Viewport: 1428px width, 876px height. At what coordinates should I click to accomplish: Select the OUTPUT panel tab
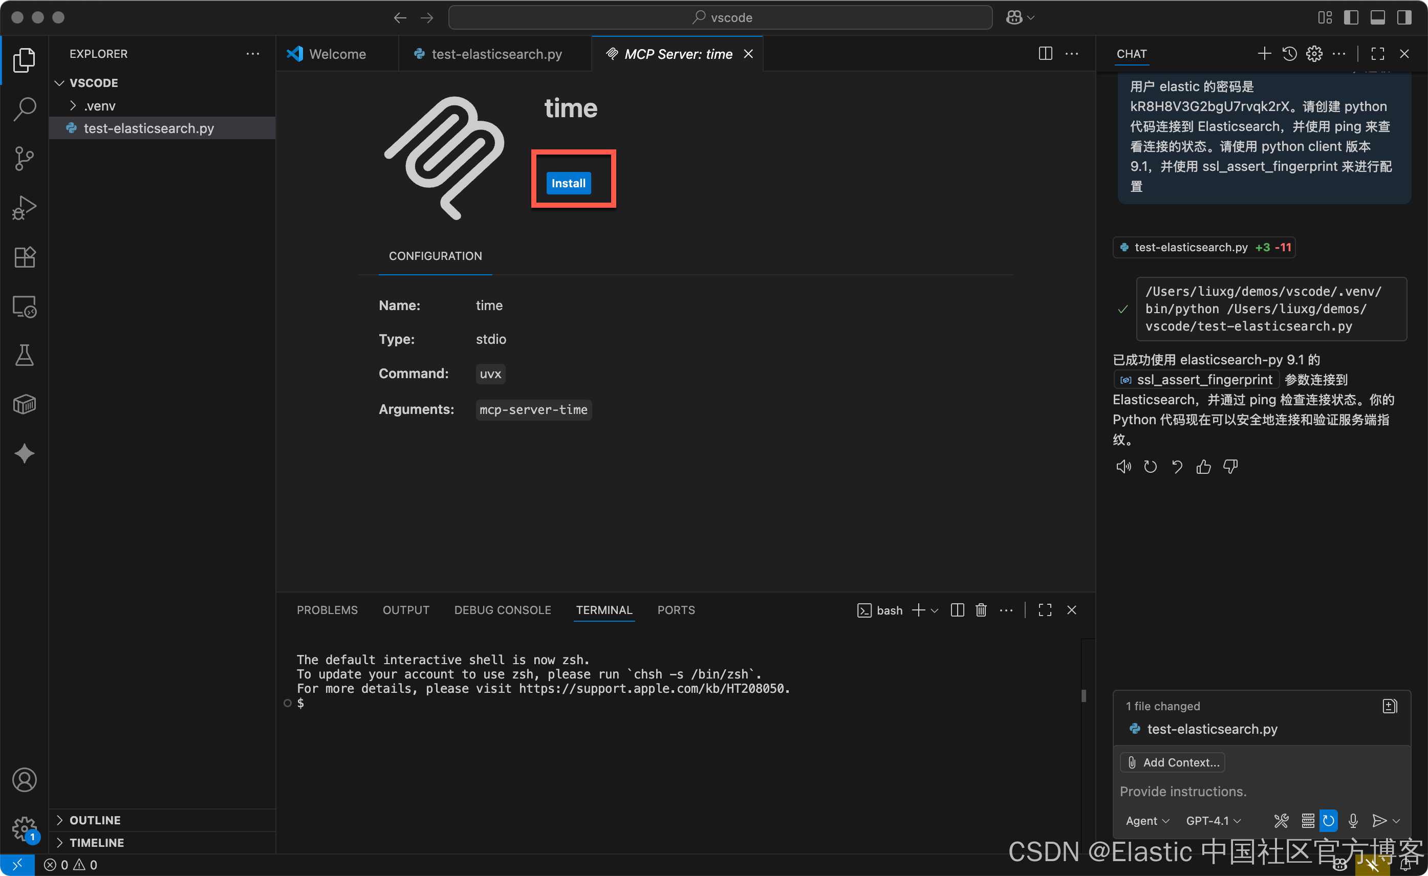406,610
